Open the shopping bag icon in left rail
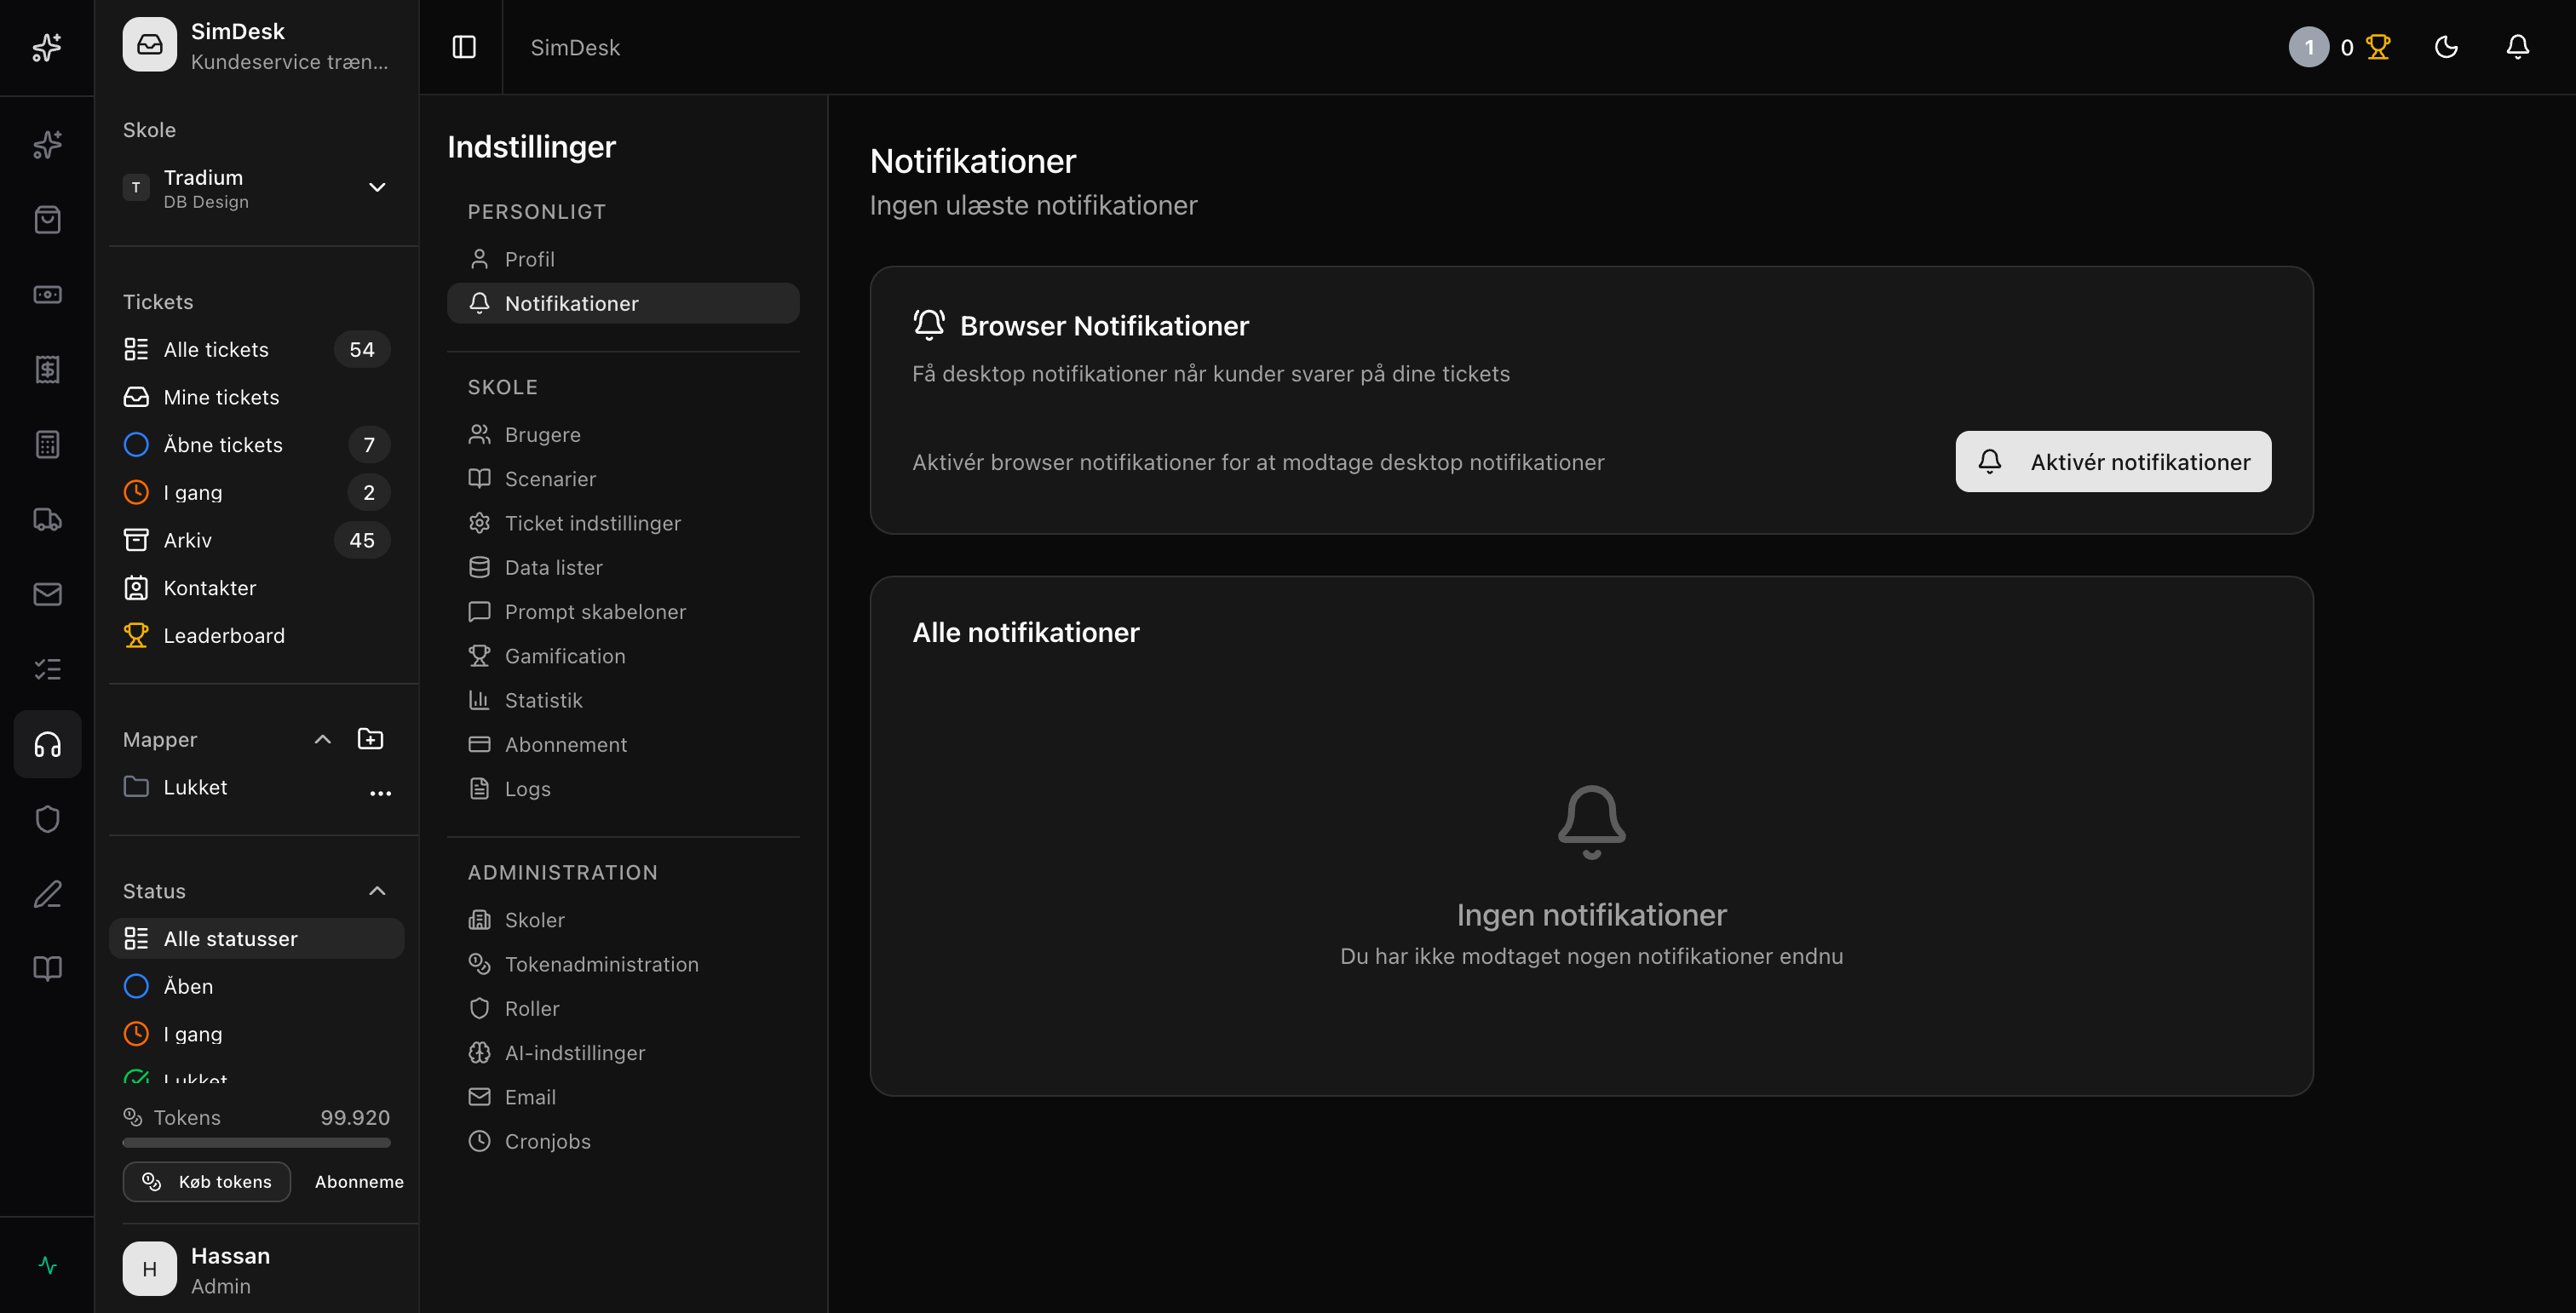The image size is (2576, 1313). click(x=47, y=220)
